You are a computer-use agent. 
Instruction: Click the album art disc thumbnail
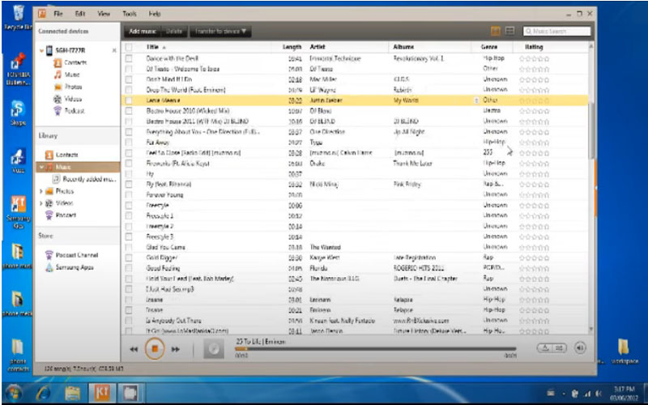(214, 349)
